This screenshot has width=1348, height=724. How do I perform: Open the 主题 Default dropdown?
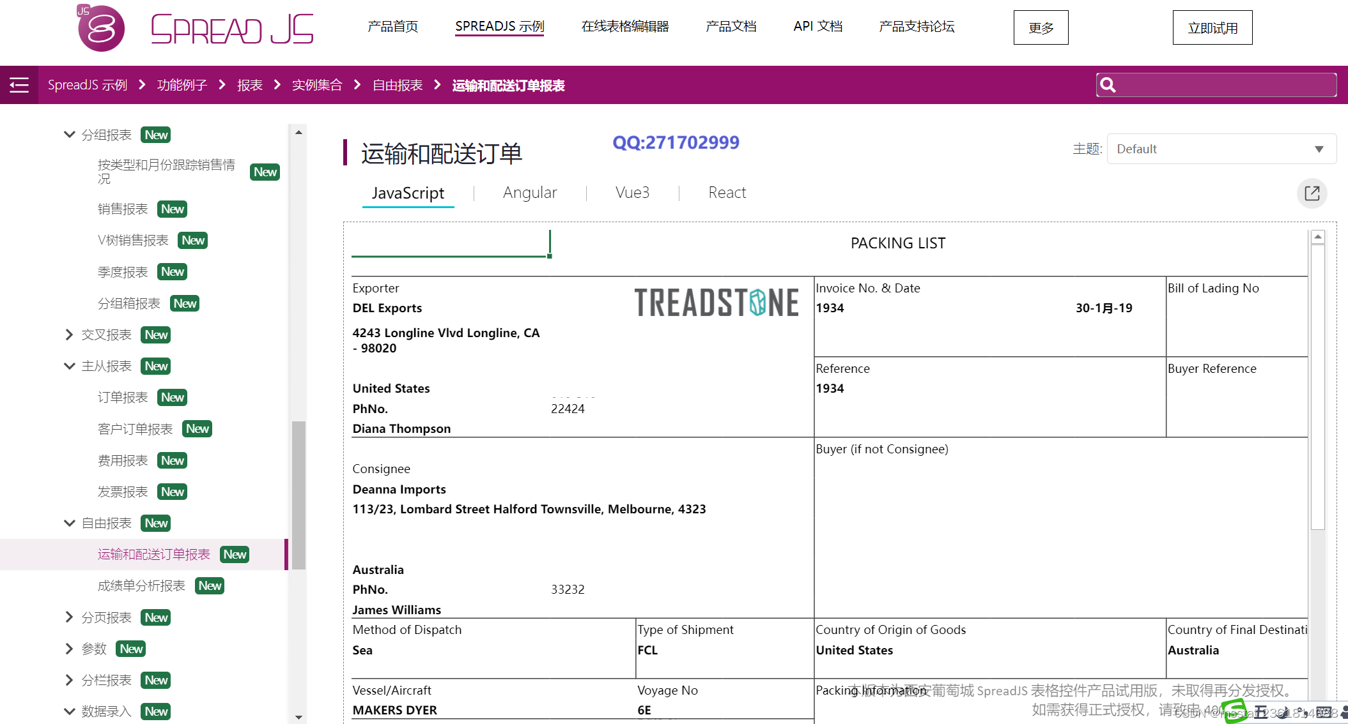coord(1221,149)
